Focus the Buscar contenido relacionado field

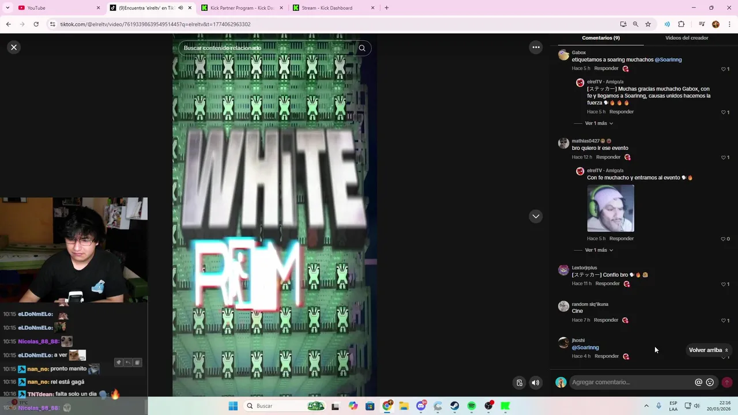click(268, 48)
